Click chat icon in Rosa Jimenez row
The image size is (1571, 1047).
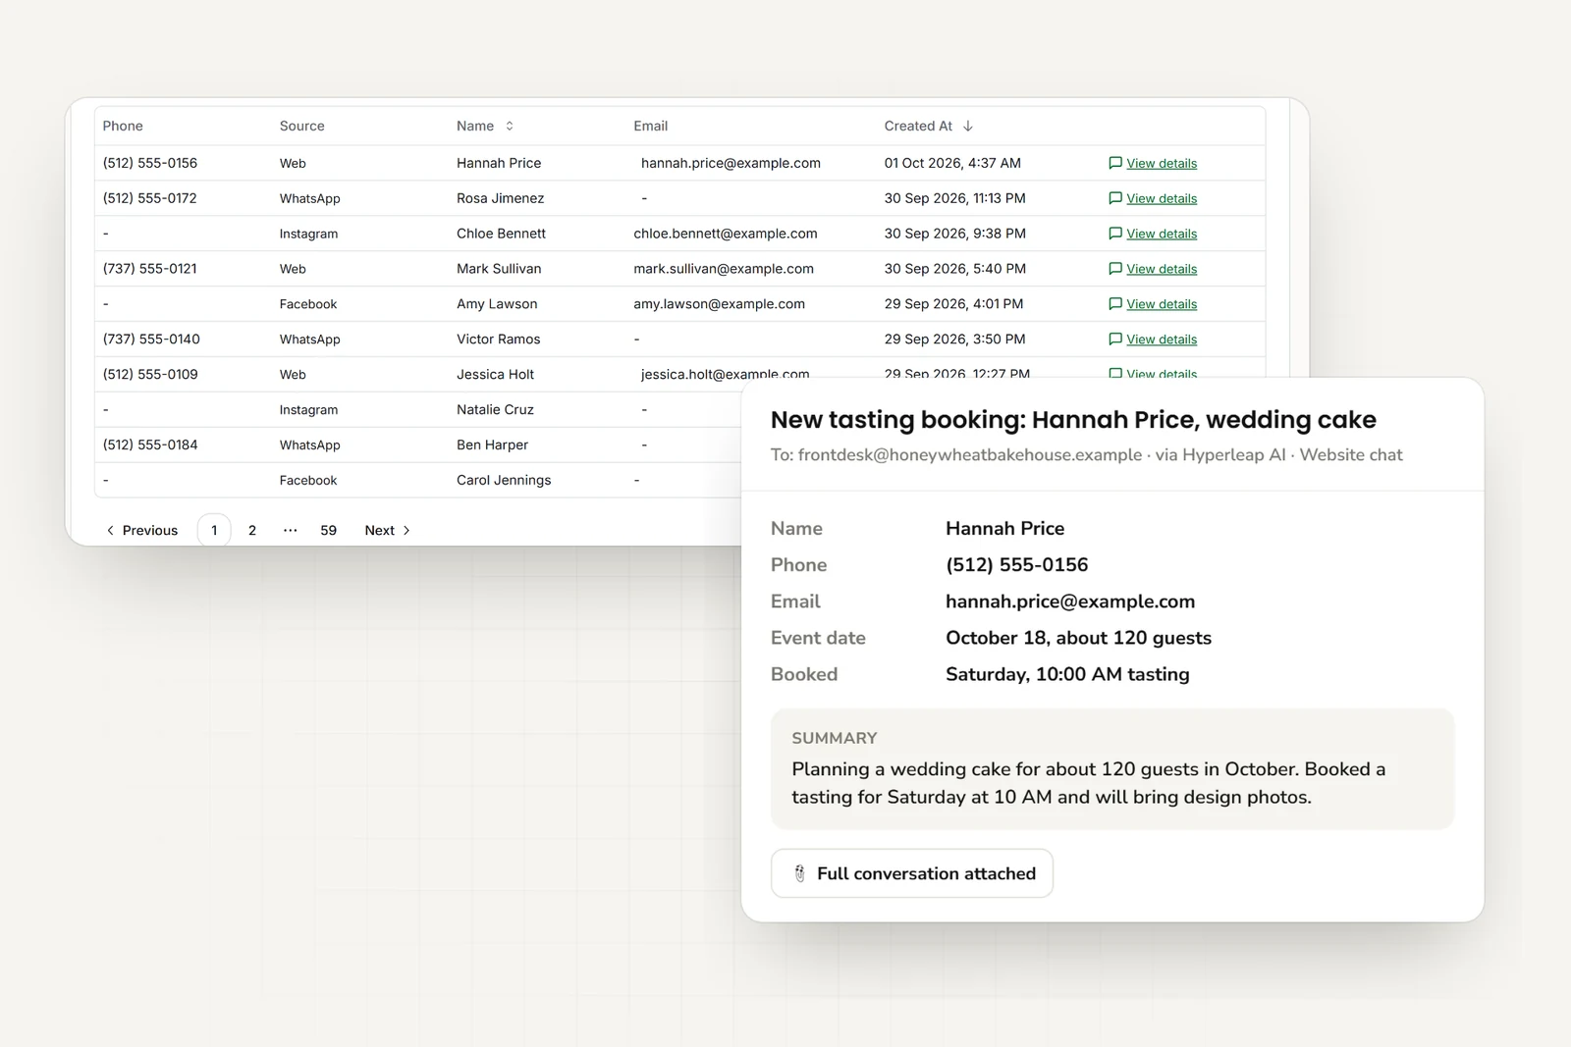click(1115, 198)
